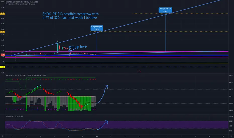
Task: Select the Stoch RSI indicator legend
Action: tap(14, 116)
